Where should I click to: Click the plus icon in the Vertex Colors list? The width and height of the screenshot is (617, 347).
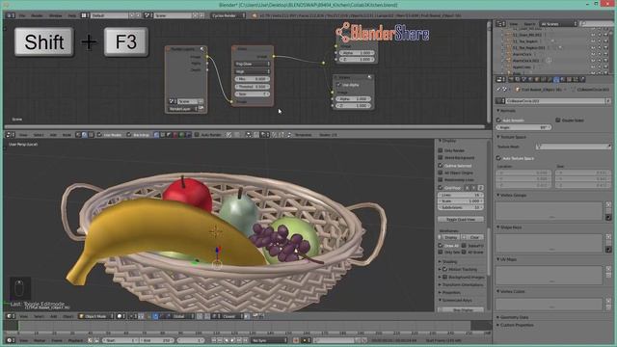click(x=608, y=302)
